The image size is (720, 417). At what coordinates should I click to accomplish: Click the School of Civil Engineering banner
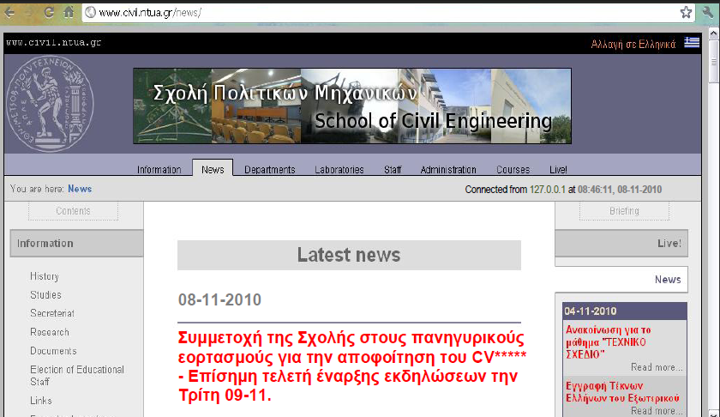[351, 106]
